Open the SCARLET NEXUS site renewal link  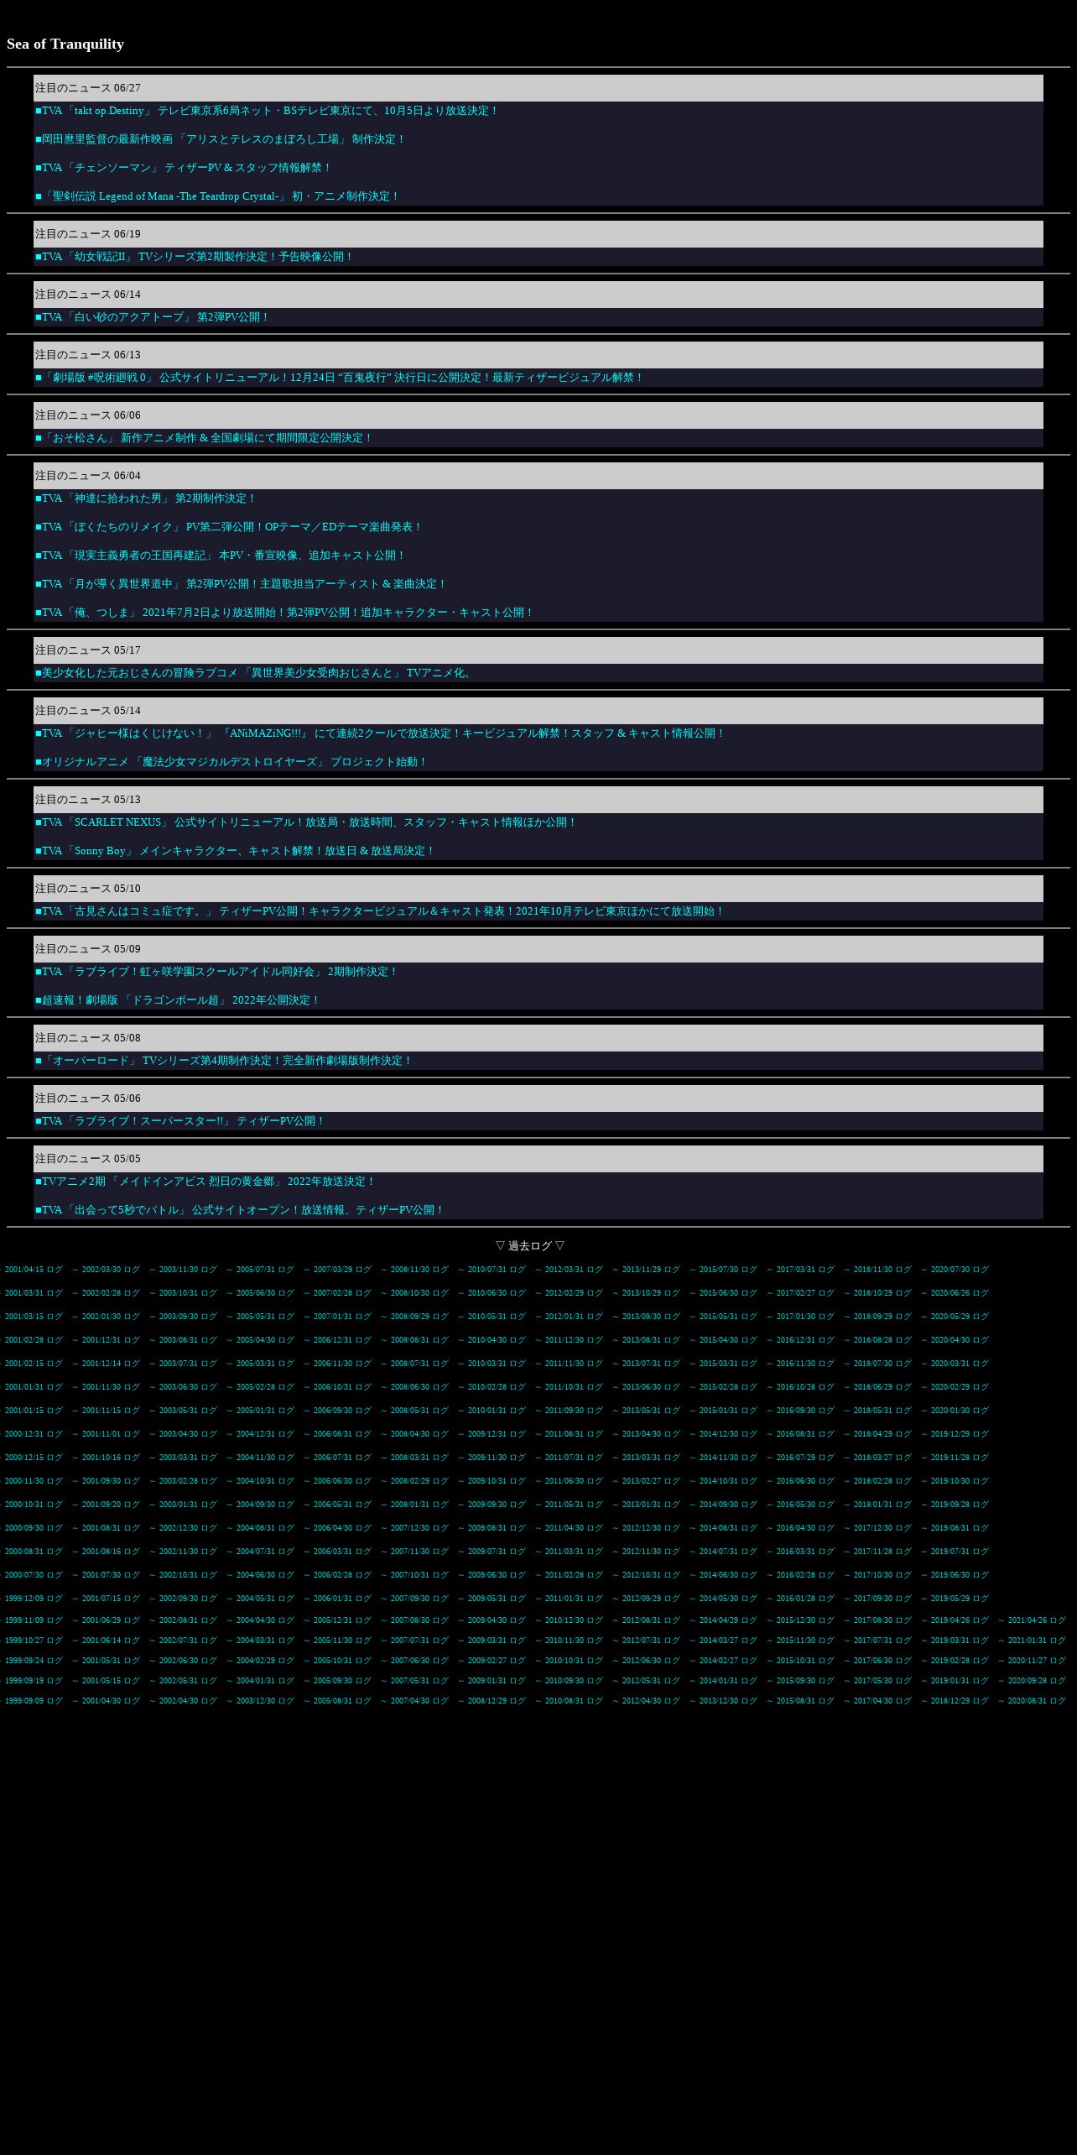(x=306, y=822)
